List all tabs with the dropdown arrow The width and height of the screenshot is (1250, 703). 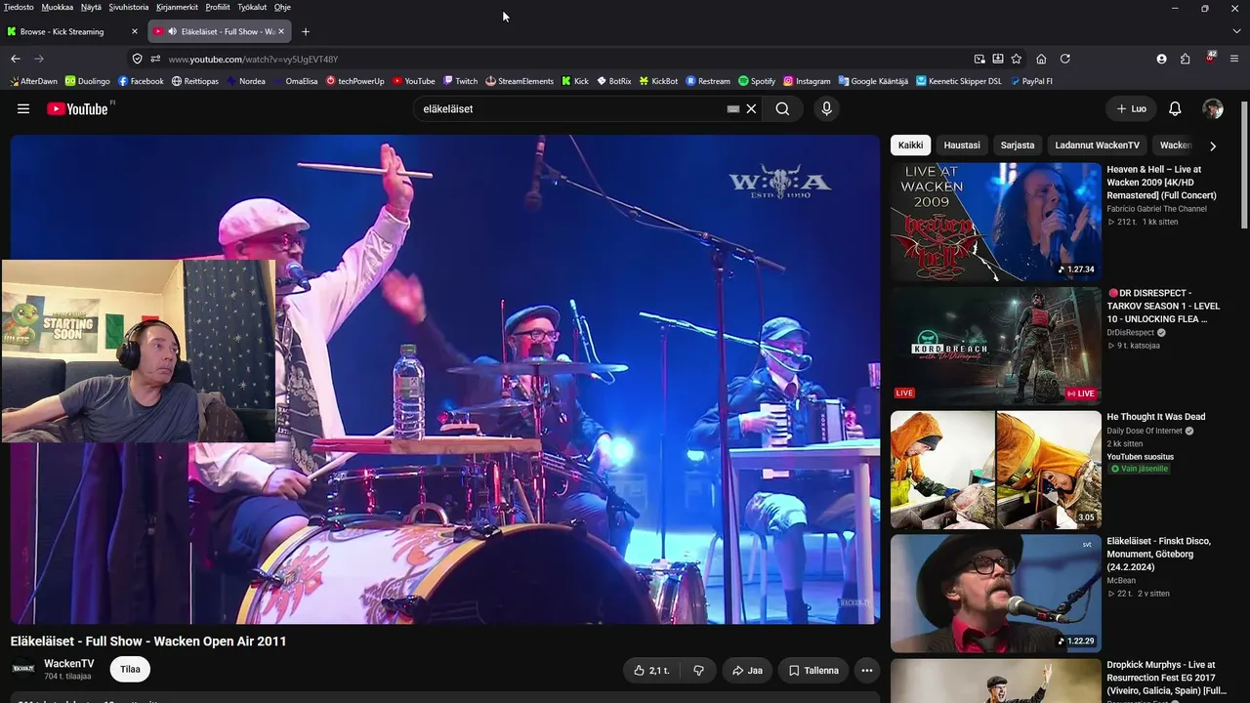point(1236,31)
